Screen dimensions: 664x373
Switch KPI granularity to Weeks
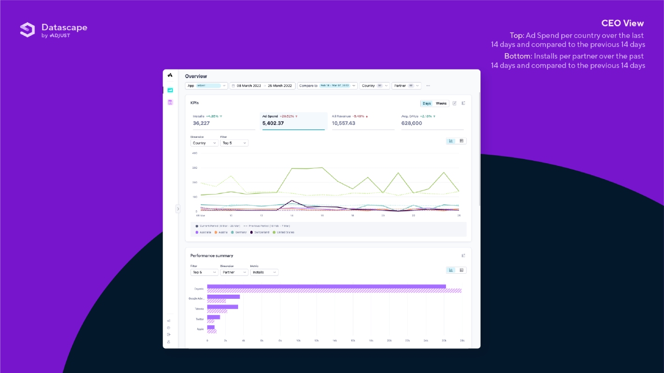(441, 104)
